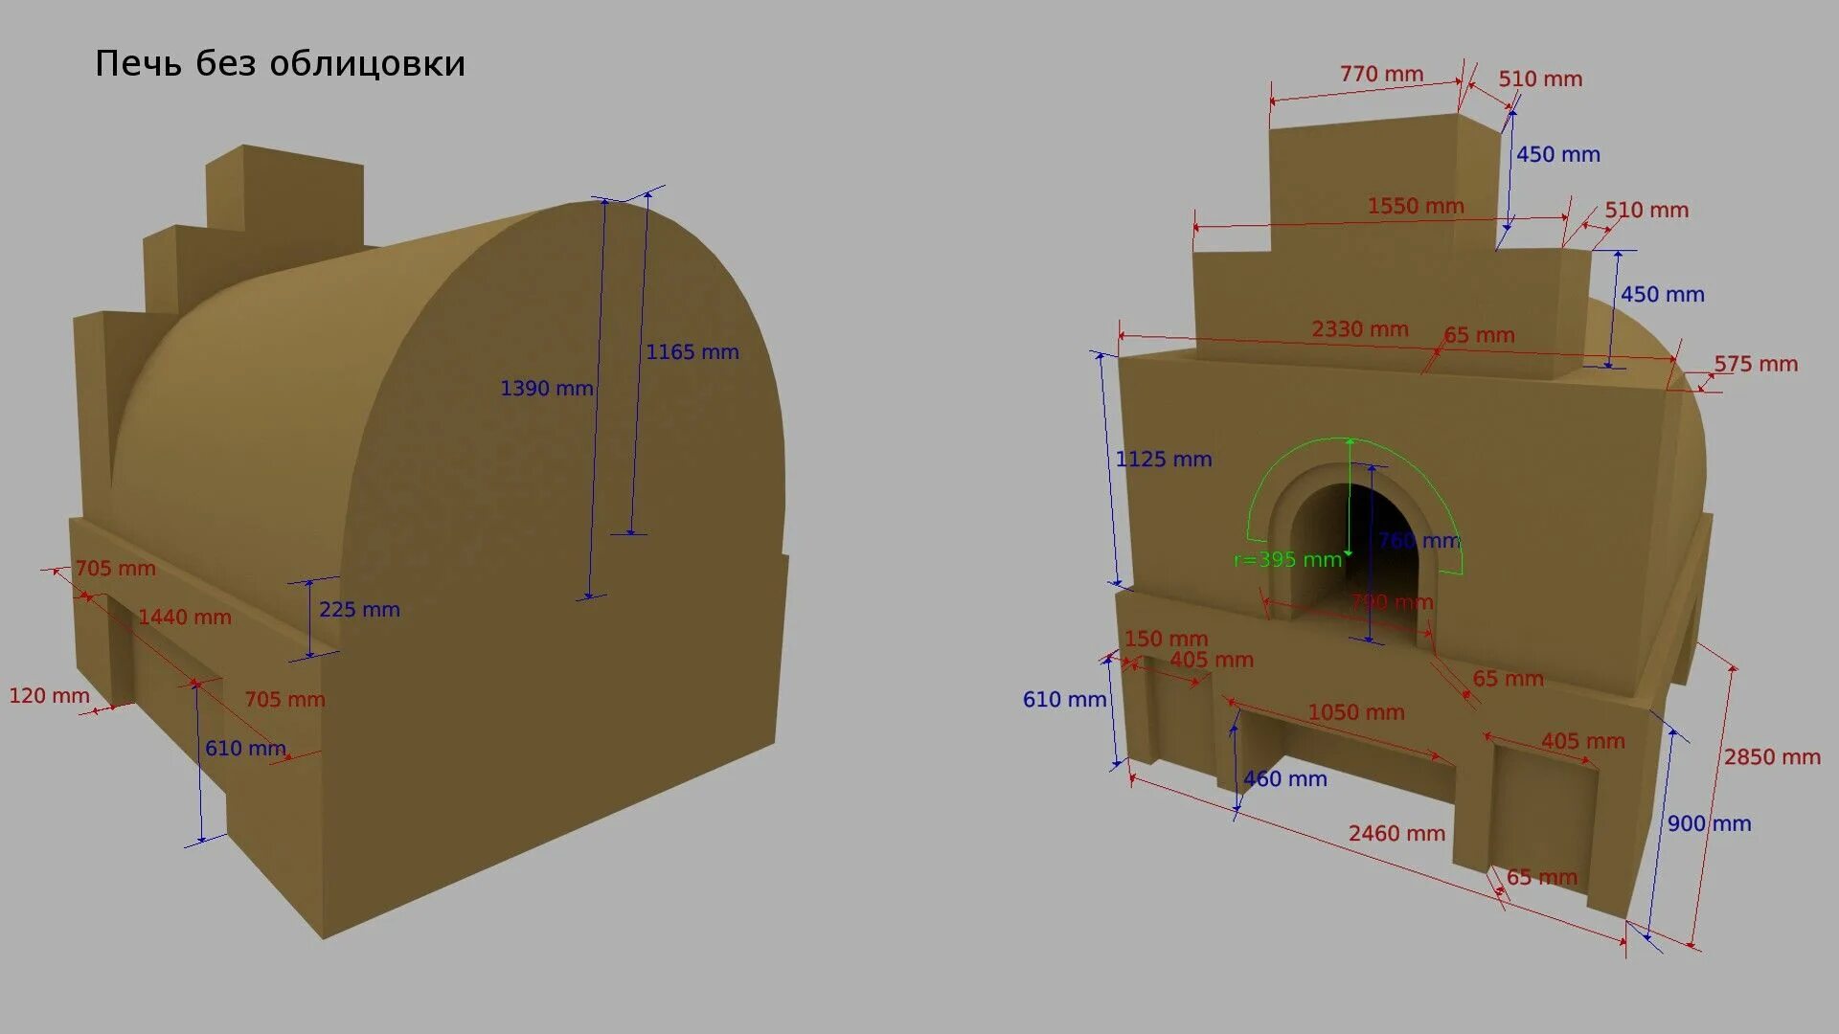Select the '1390 mm' height dimension label
Image resolution: width=1839 pixels, height=1034 pixels.
point(547,388)
